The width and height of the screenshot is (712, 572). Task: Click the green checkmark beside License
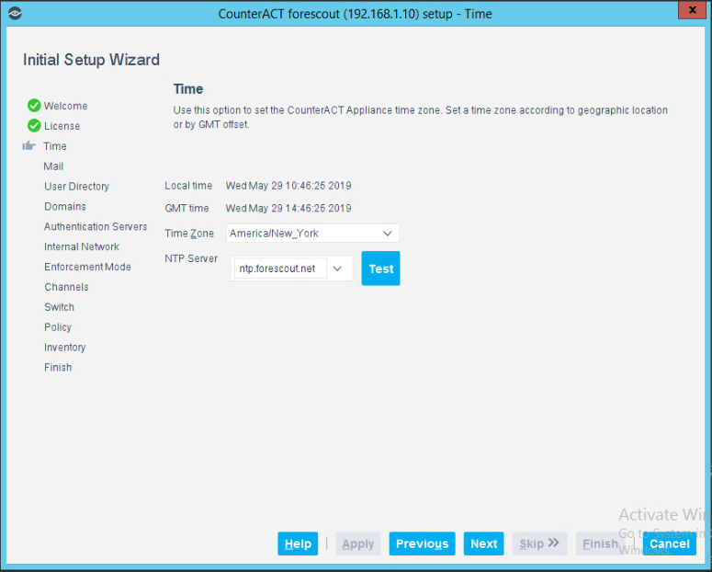point(34,125)
